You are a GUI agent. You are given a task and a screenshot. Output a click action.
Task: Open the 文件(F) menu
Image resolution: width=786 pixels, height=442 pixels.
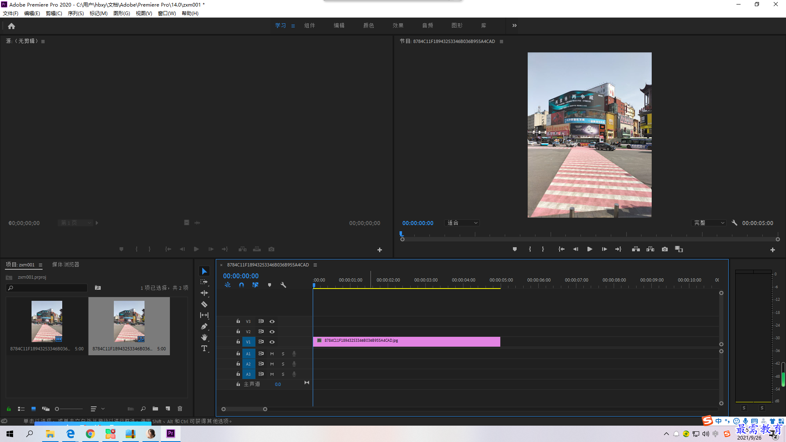click(11, 14)
